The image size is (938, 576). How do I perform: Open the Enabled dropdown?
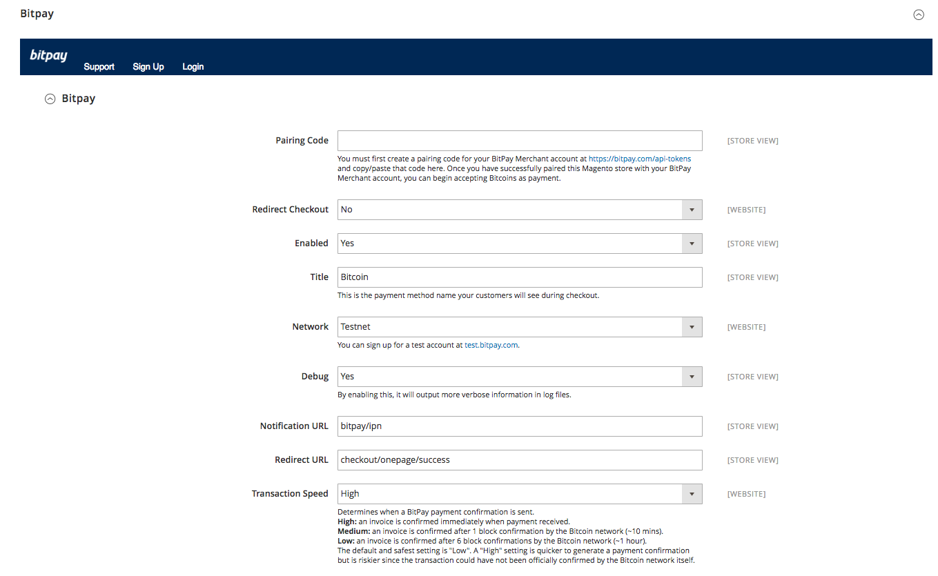click(520, 244)
